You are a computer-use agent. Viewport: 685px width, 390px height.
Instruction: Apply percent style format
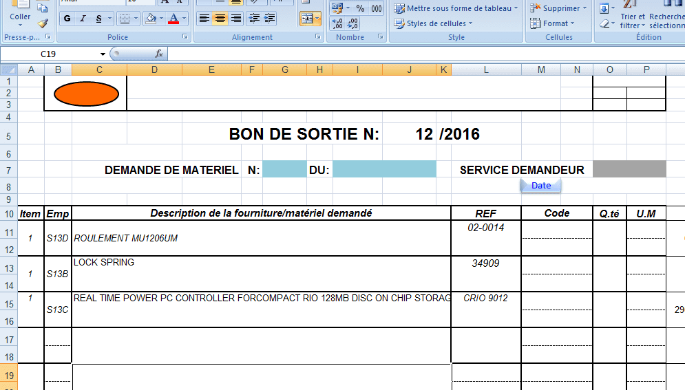[361, 8]
